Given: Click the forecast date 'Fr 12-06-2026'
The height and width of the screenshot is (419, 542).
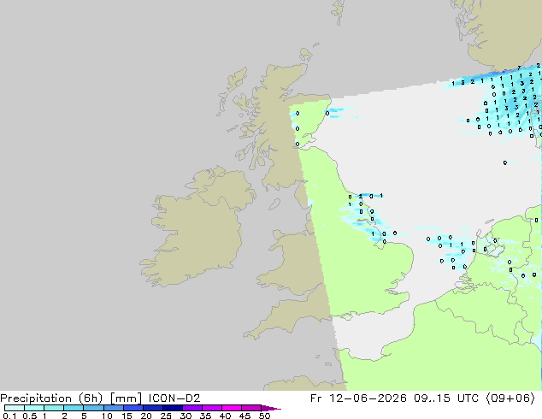Looking at the screenshot, I should pyautogui.click(x=358, y=398).
